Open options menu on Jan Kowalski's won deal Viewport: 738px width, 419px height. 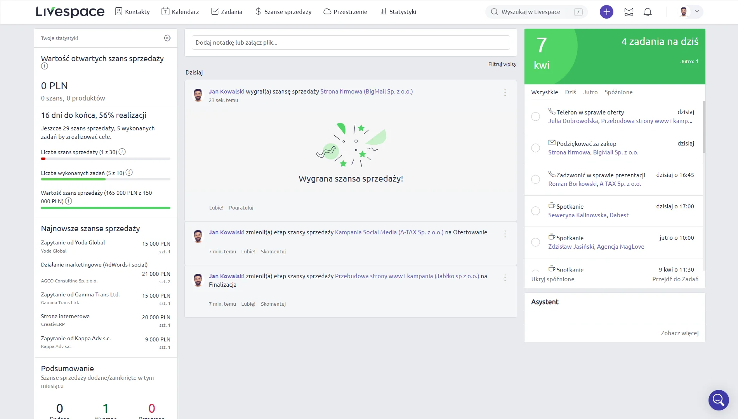(505, 93)
